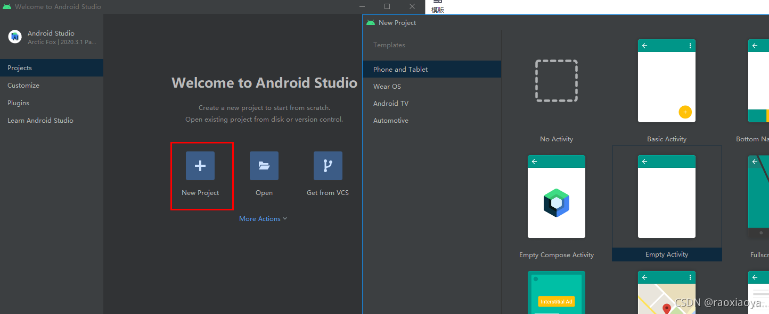
Task: Click the New Project plus icon
Action: click(x=200, y=166)
